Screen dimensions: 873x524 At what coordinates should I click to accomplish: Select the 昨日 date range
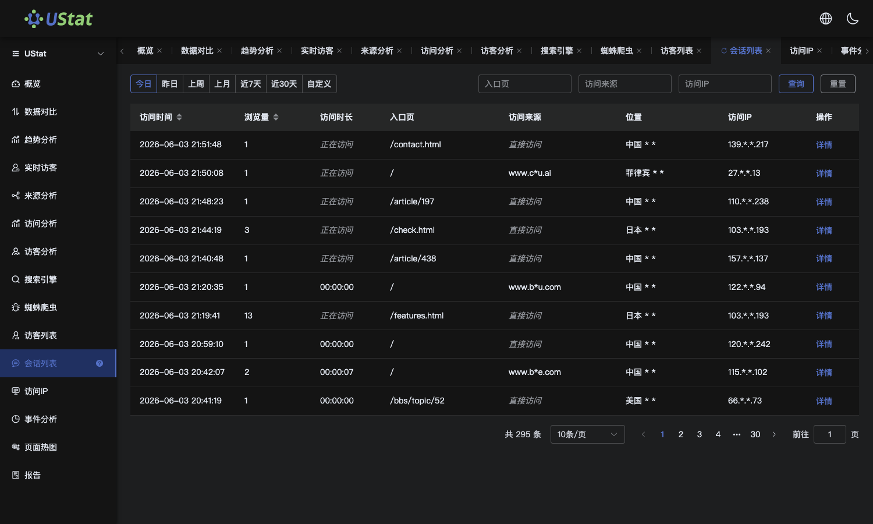[x=170, y=84]
